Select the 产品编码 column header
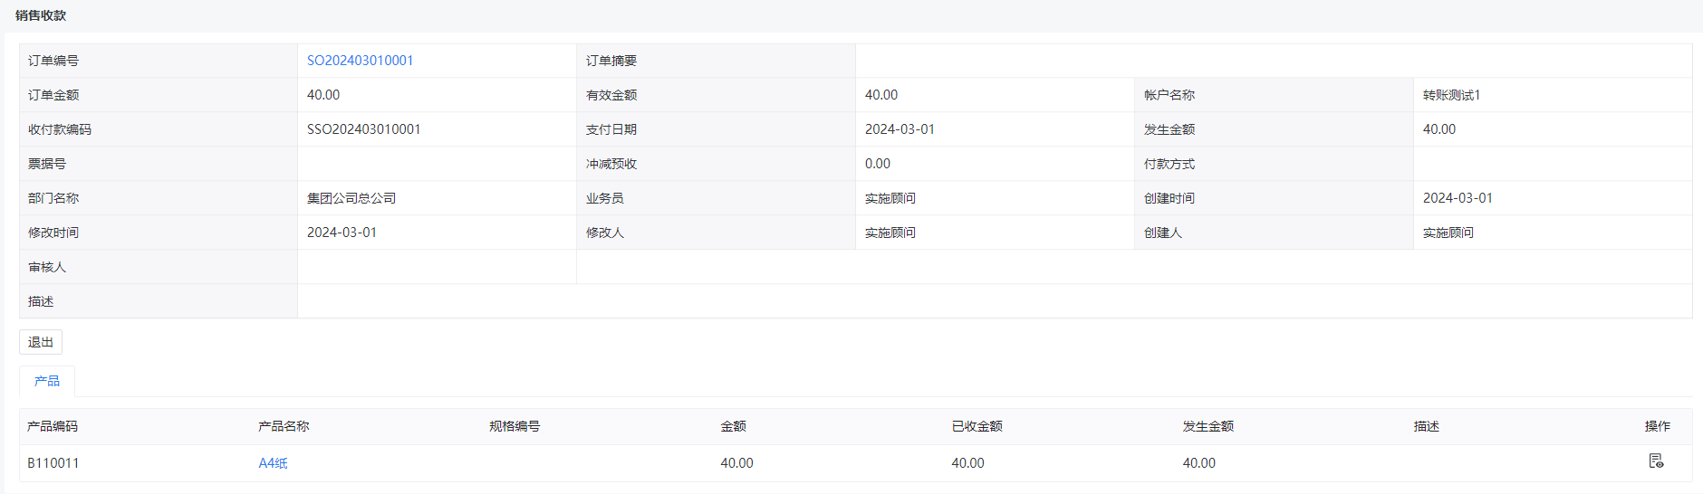This screenshot has height=494, width=1703. (x=53, y=426)
